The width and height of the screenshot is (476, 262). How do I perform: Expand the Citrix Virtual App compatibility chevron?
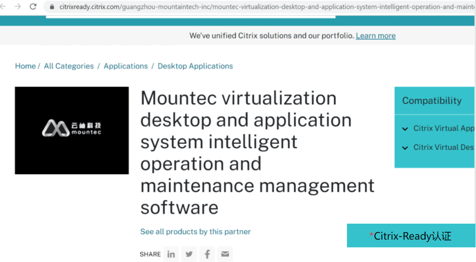click(x=405, y=128)
